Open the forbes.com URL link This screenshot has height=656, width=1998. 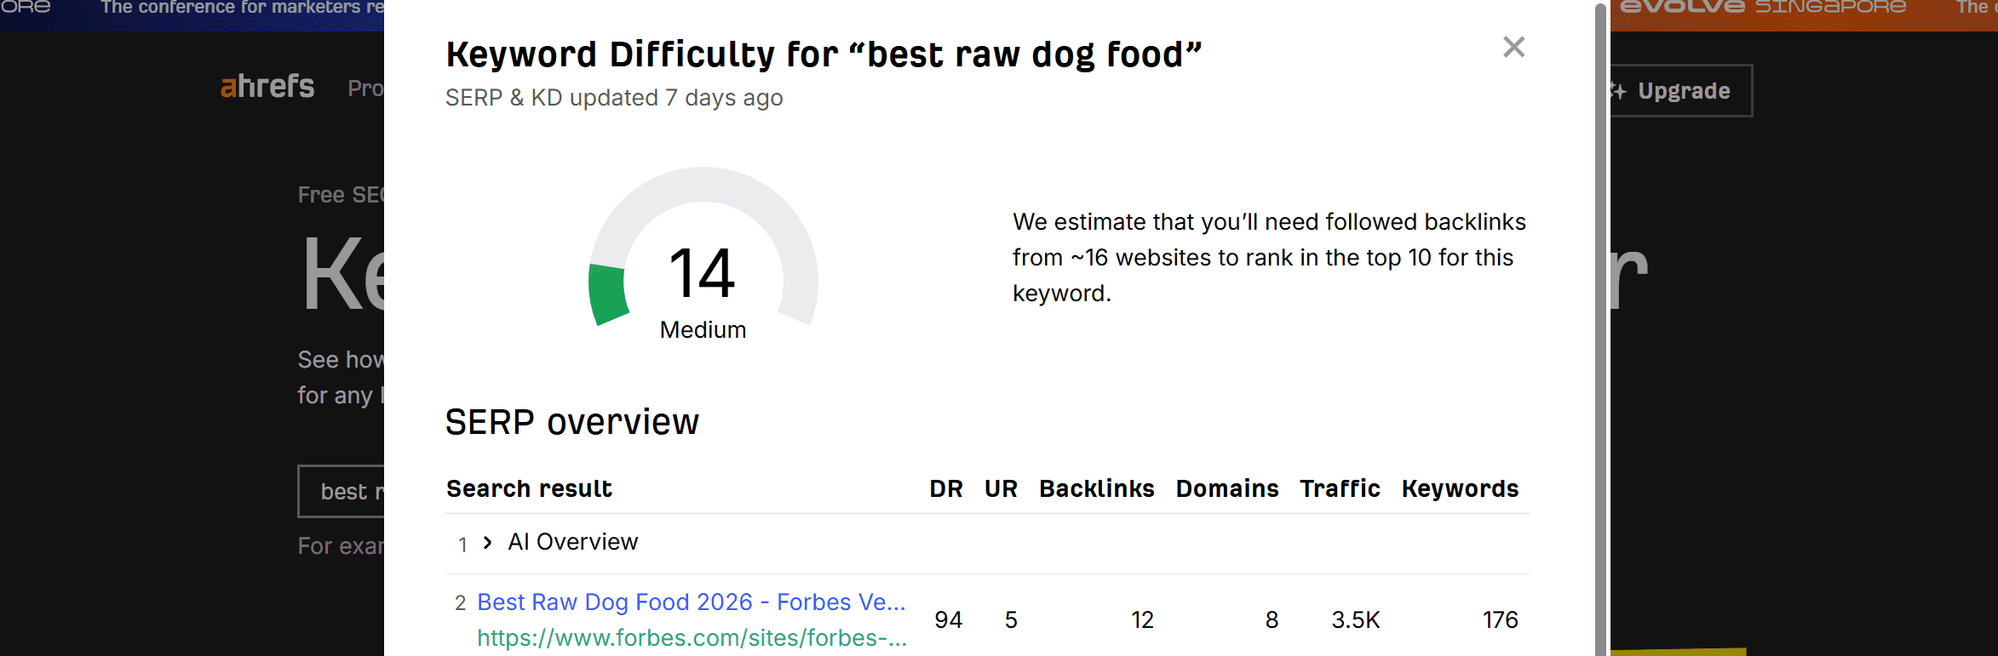click(x=691, y=637)
